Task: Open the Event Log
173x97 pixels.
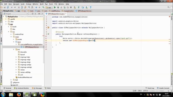Action: [x=150, y=88]
